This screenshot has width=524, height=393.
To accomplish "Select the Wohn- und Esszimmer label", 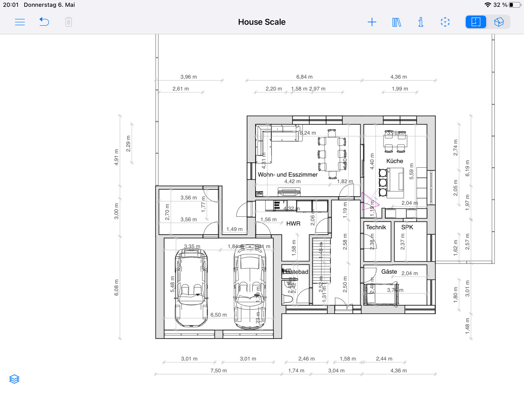I will [x=287, y=174].
